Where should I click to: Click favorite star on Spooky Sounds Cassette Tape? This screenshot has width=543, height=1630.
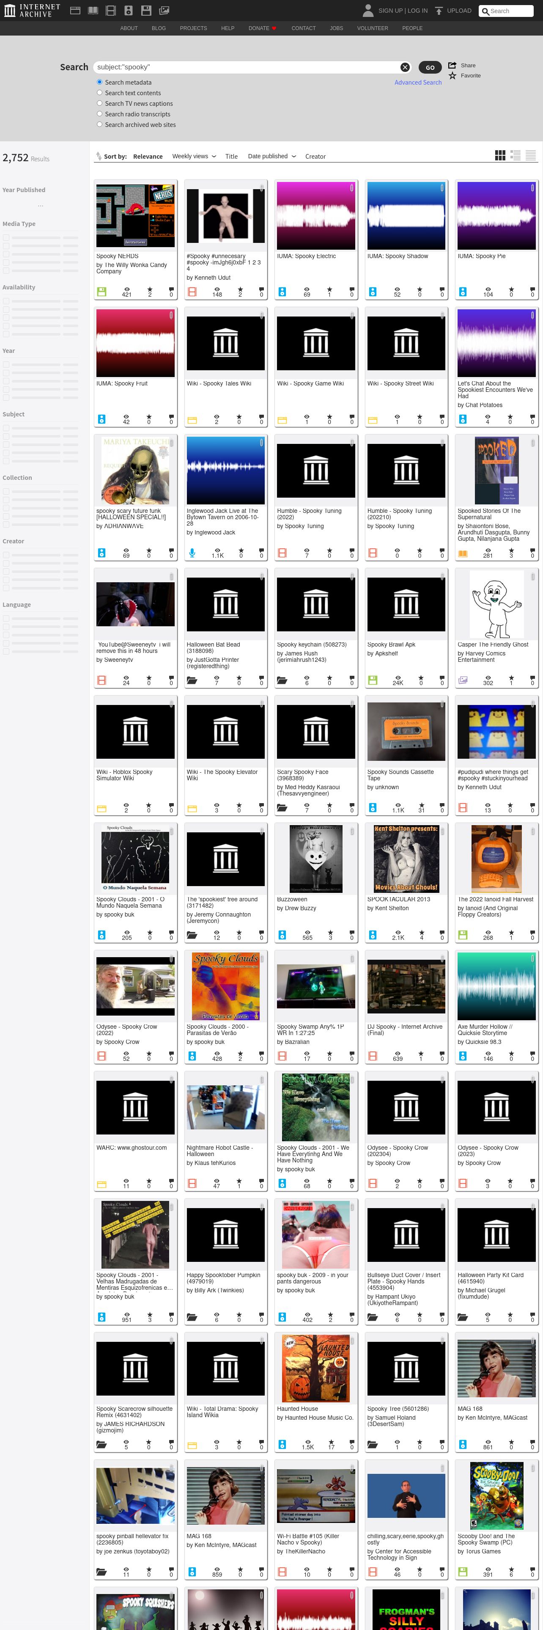click(x=421, y=805)
